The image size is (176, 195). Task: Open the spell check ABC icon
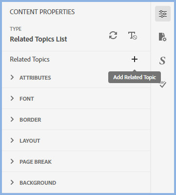(x=163, y=85)
